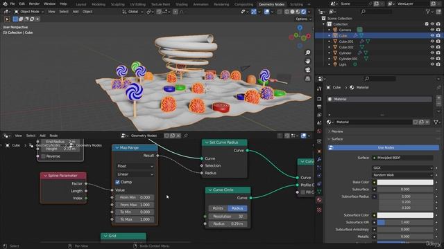Click the Subsurface Color swatch
444x249 pixels.
coord(405,215)
